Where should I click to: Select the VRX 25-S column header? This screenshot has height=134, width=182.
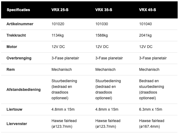[60, 10]
